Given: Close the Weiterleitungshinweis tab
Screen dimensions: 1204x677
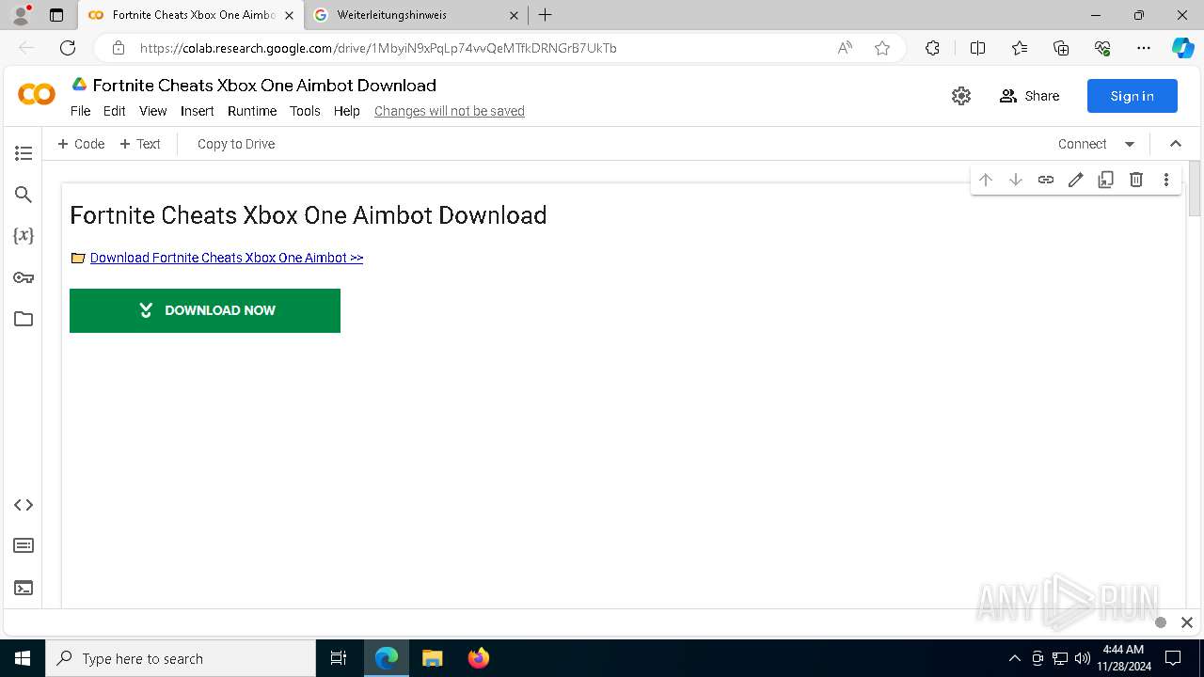Looking at the screenshot, I should [x=514, y=15].
